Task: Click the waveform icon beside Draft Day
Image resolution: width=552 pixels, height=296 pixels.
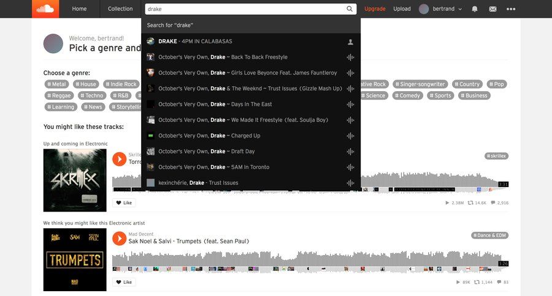Action: click(350, 152)
